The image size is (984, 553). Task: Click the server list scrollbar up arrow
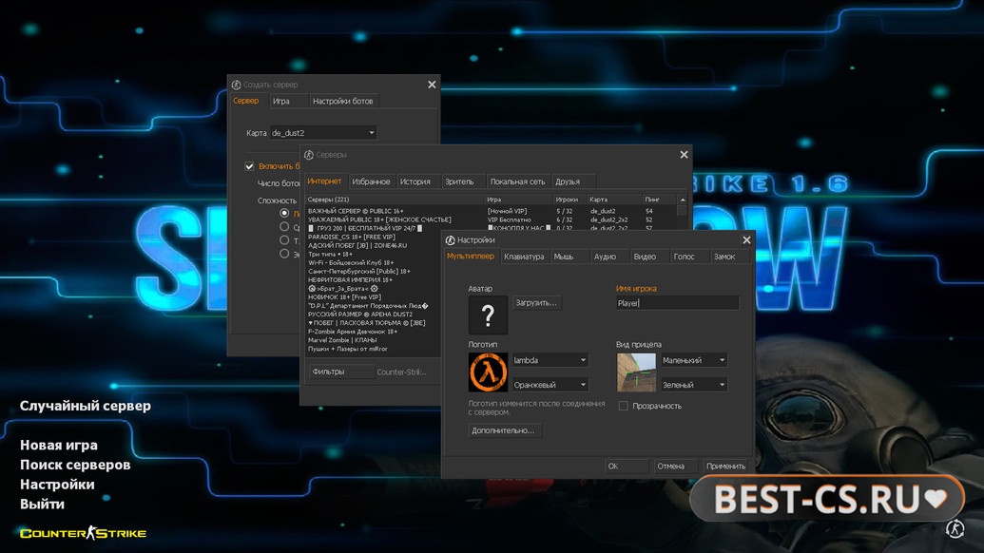pos(683,200)
